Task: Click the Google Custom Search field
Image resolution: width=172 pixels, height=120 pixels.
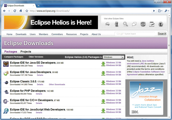Action: pyautogui.click(x=135, y=34)
